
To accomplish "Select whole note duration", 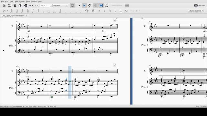I will 49,12.
